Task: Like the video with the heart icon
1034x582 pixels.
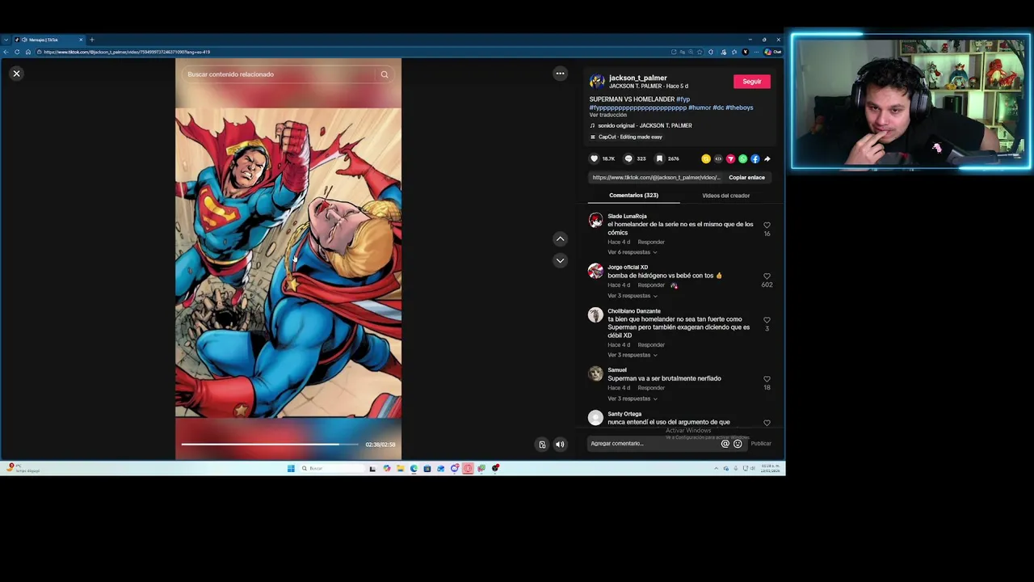Action: 595,158
